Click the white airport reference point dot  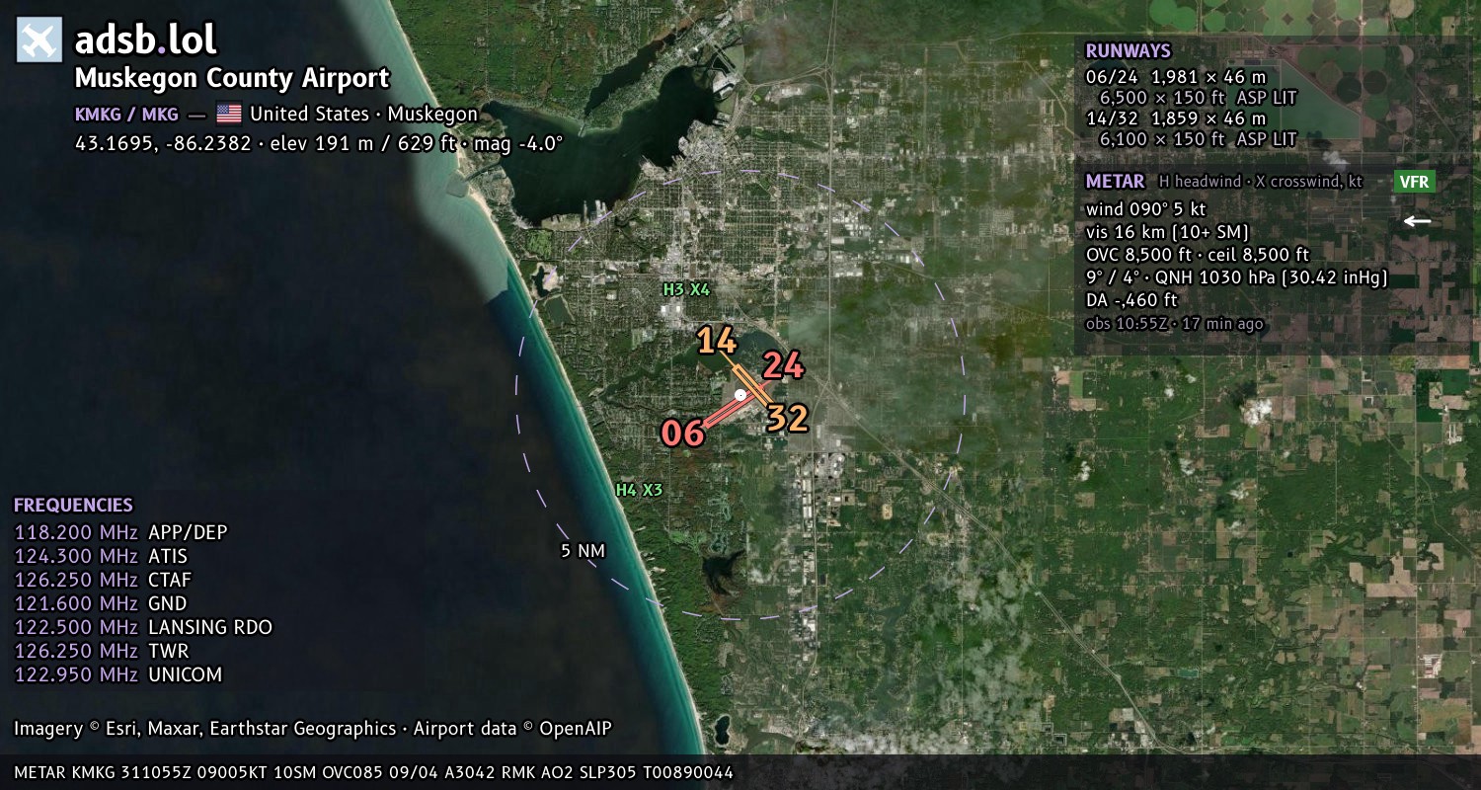pos(740,395)
